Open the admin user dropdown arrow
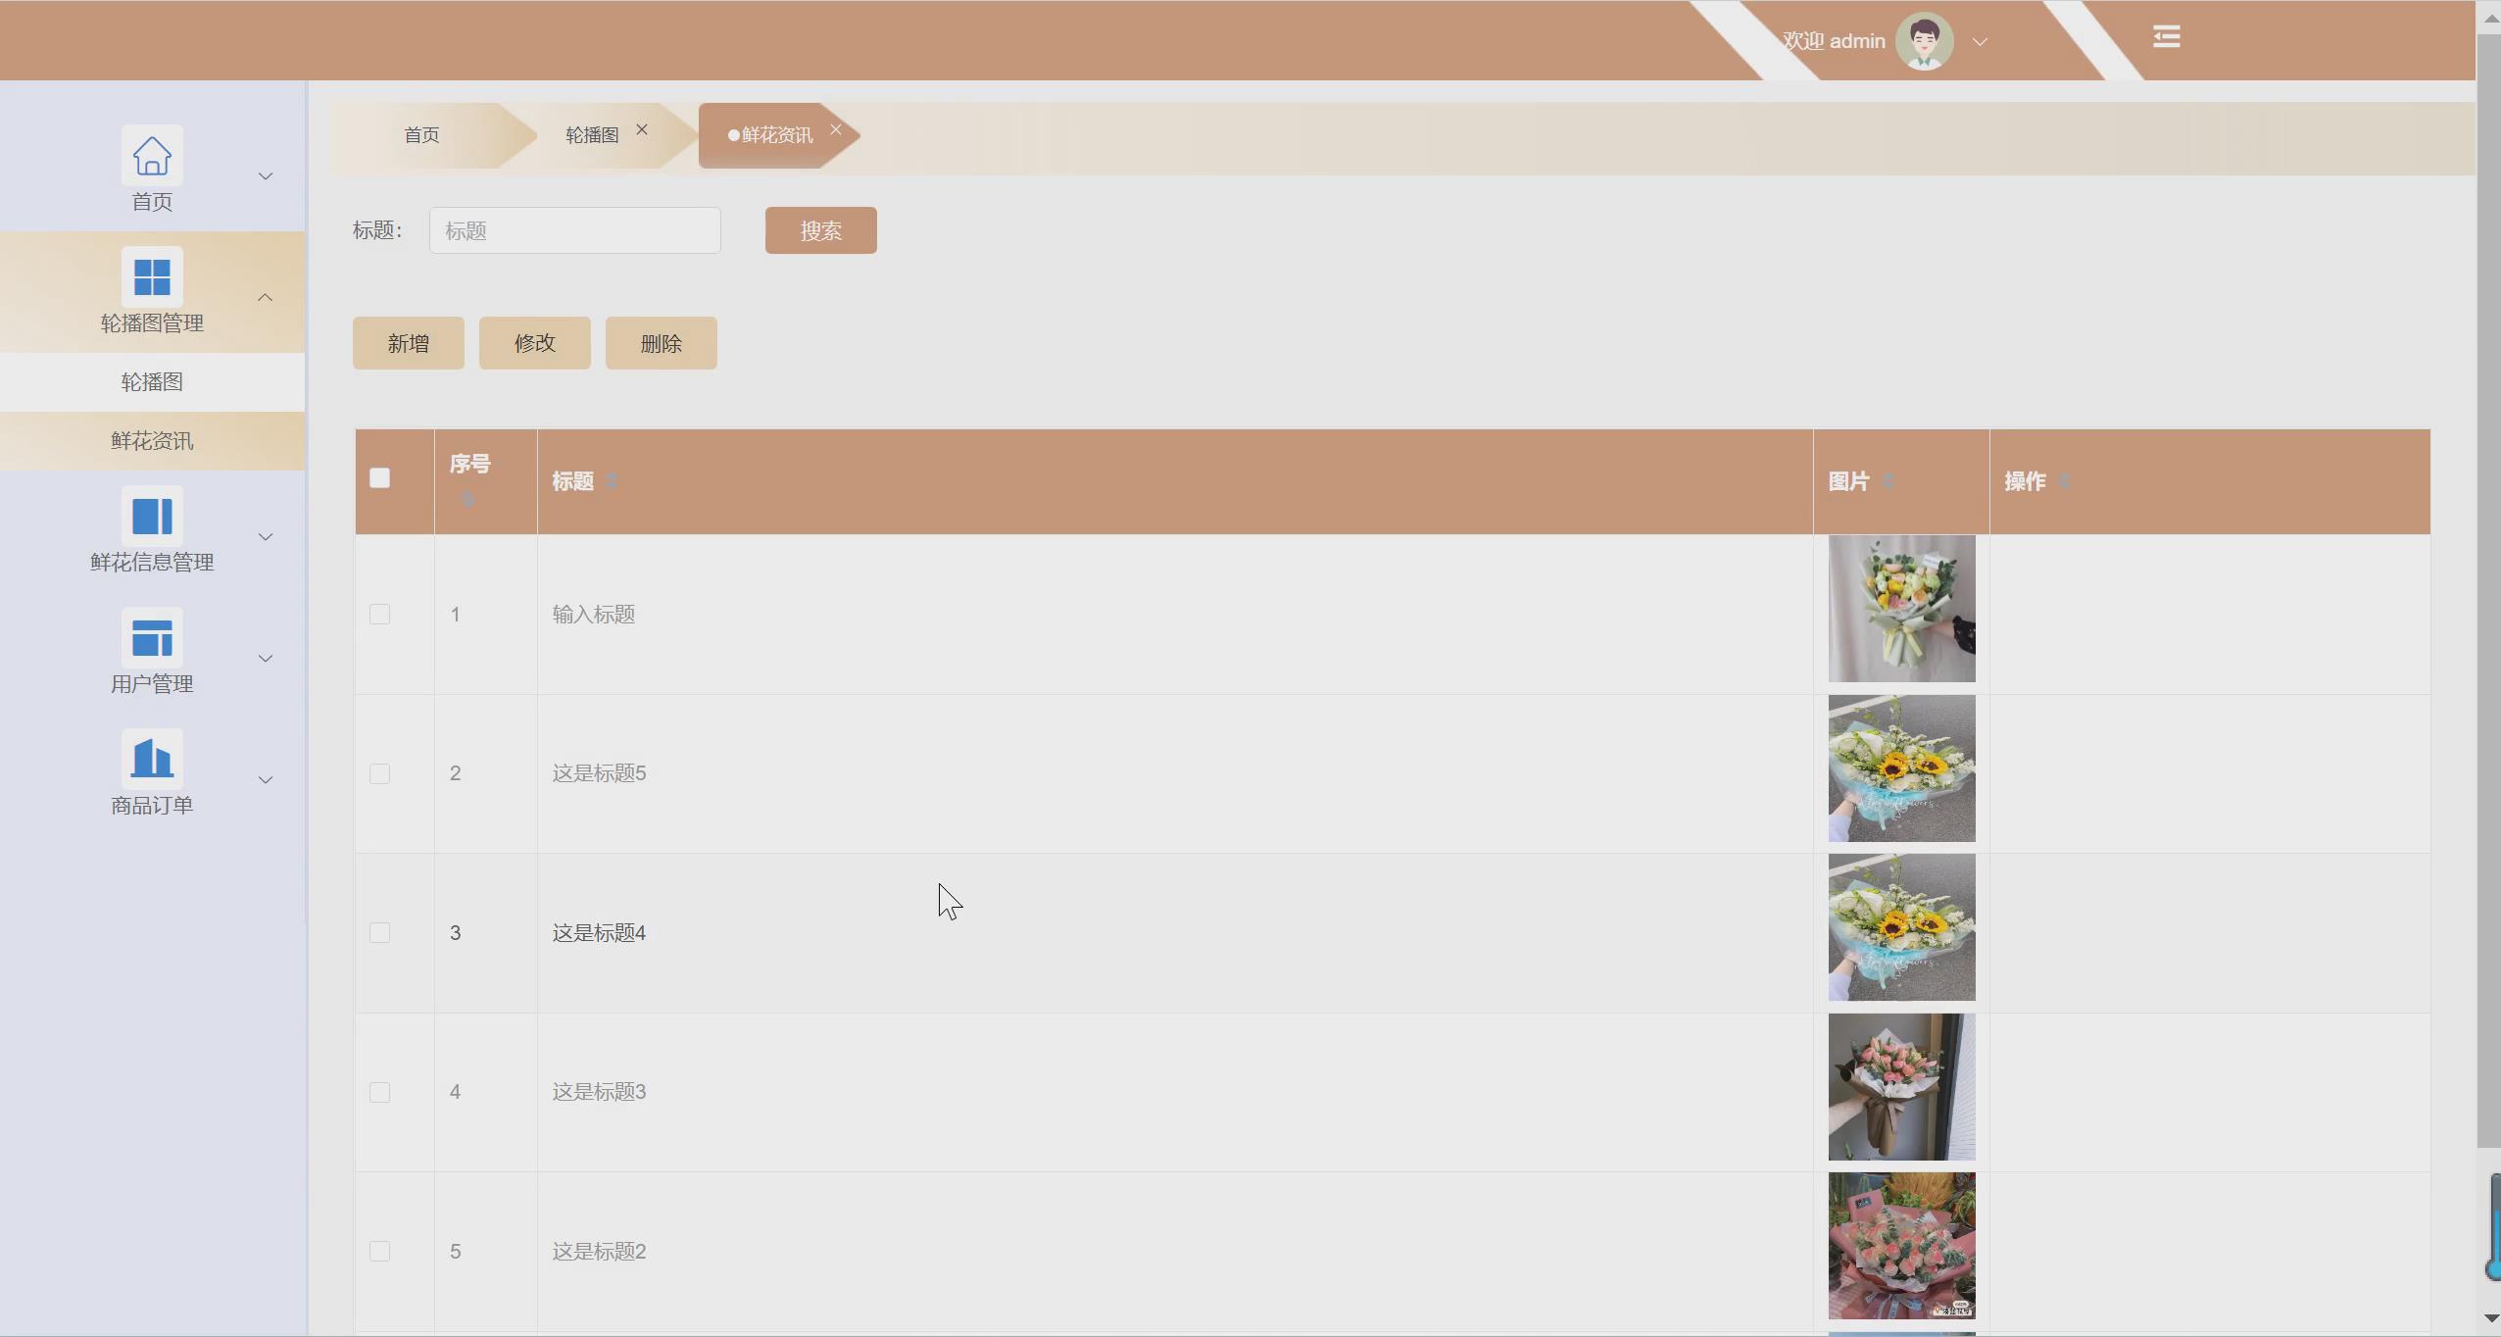The image size is (2501, 1337). pos(1980,42)
